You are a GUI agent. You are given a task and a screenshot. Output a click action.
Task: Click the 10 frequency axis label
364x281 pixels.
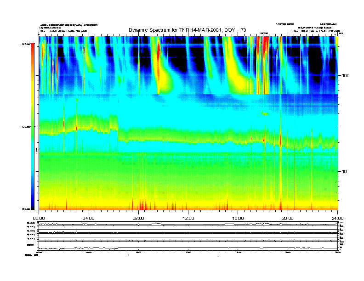tap(345, 172)
